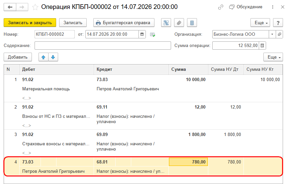Select credit account 69.09
The image size is (287, 184).
(x=102, y=135)
